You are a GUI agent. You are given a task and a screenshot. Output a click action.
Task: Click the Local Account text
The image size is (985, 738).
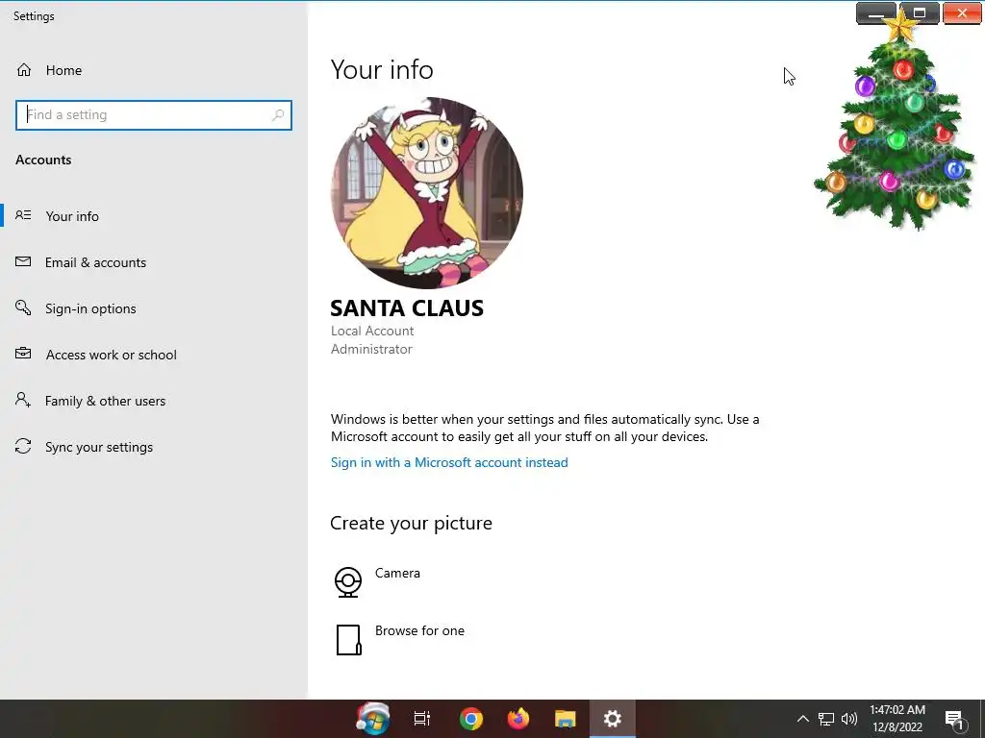372,331
